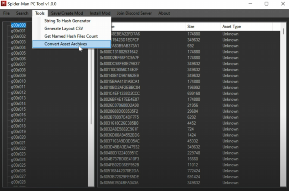The width and height of the screenshot is (289, 191).
Task: Select asset 0x8018BD2AF2EBBC84
Action: (120, 87)
